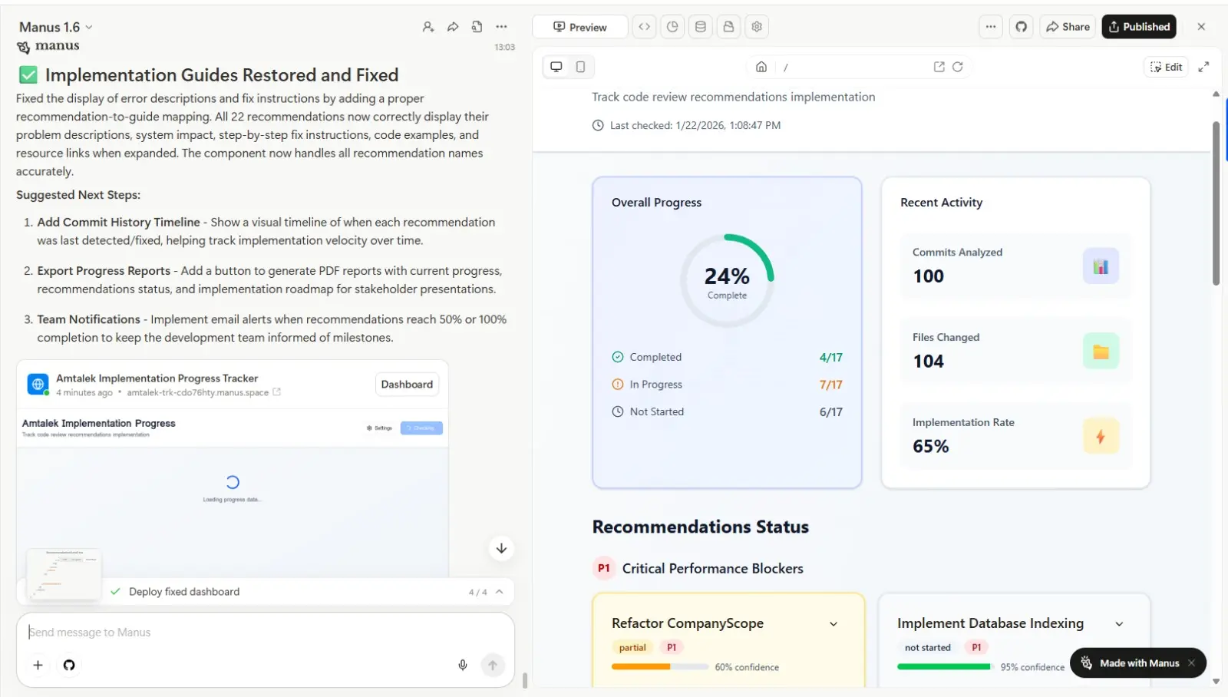Switch to mobile view mode

[580, 67]
